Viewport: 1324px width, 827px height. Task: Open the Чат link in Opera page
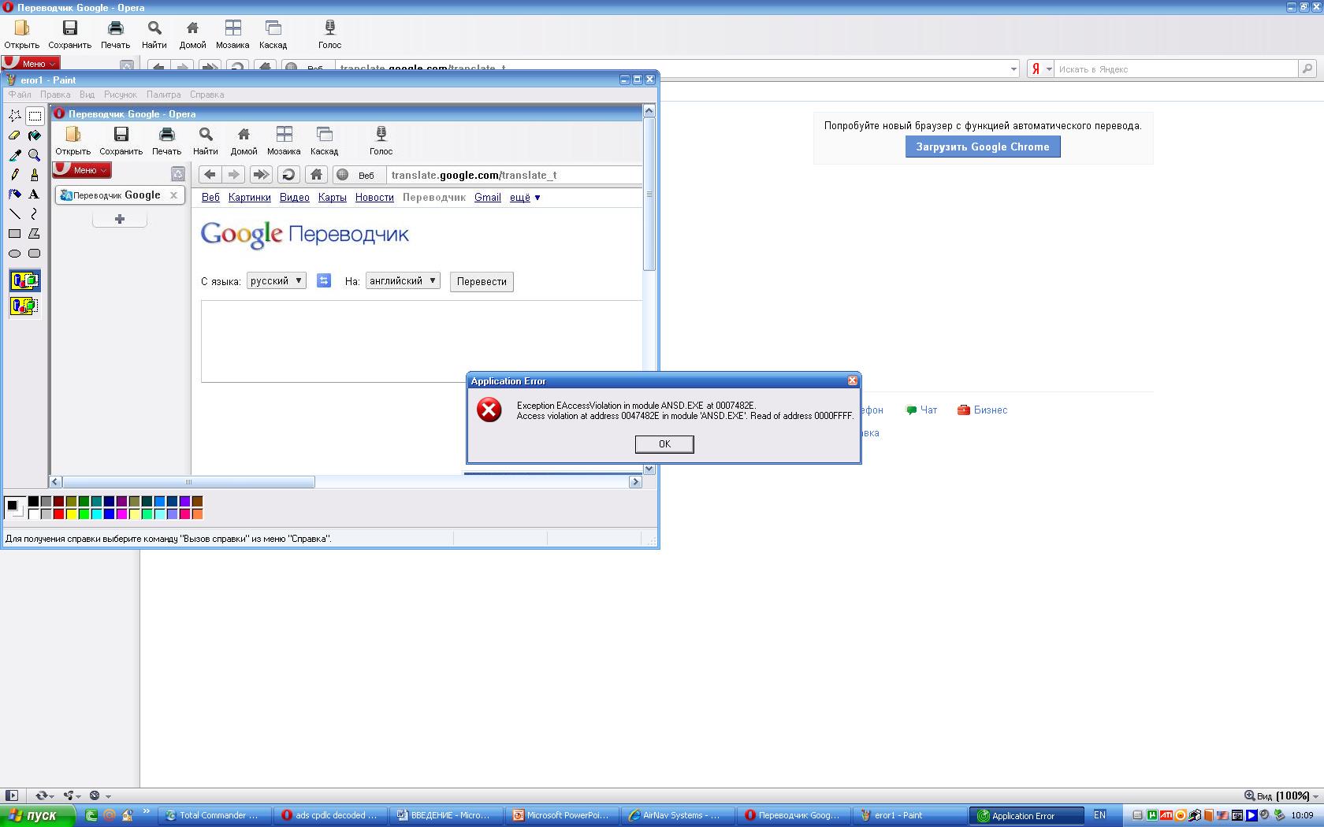tap(922, 410)
